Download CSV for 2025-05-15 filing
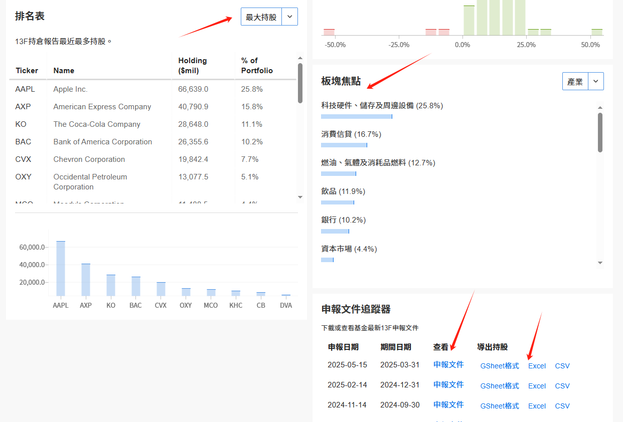 [x=562, y=366]
